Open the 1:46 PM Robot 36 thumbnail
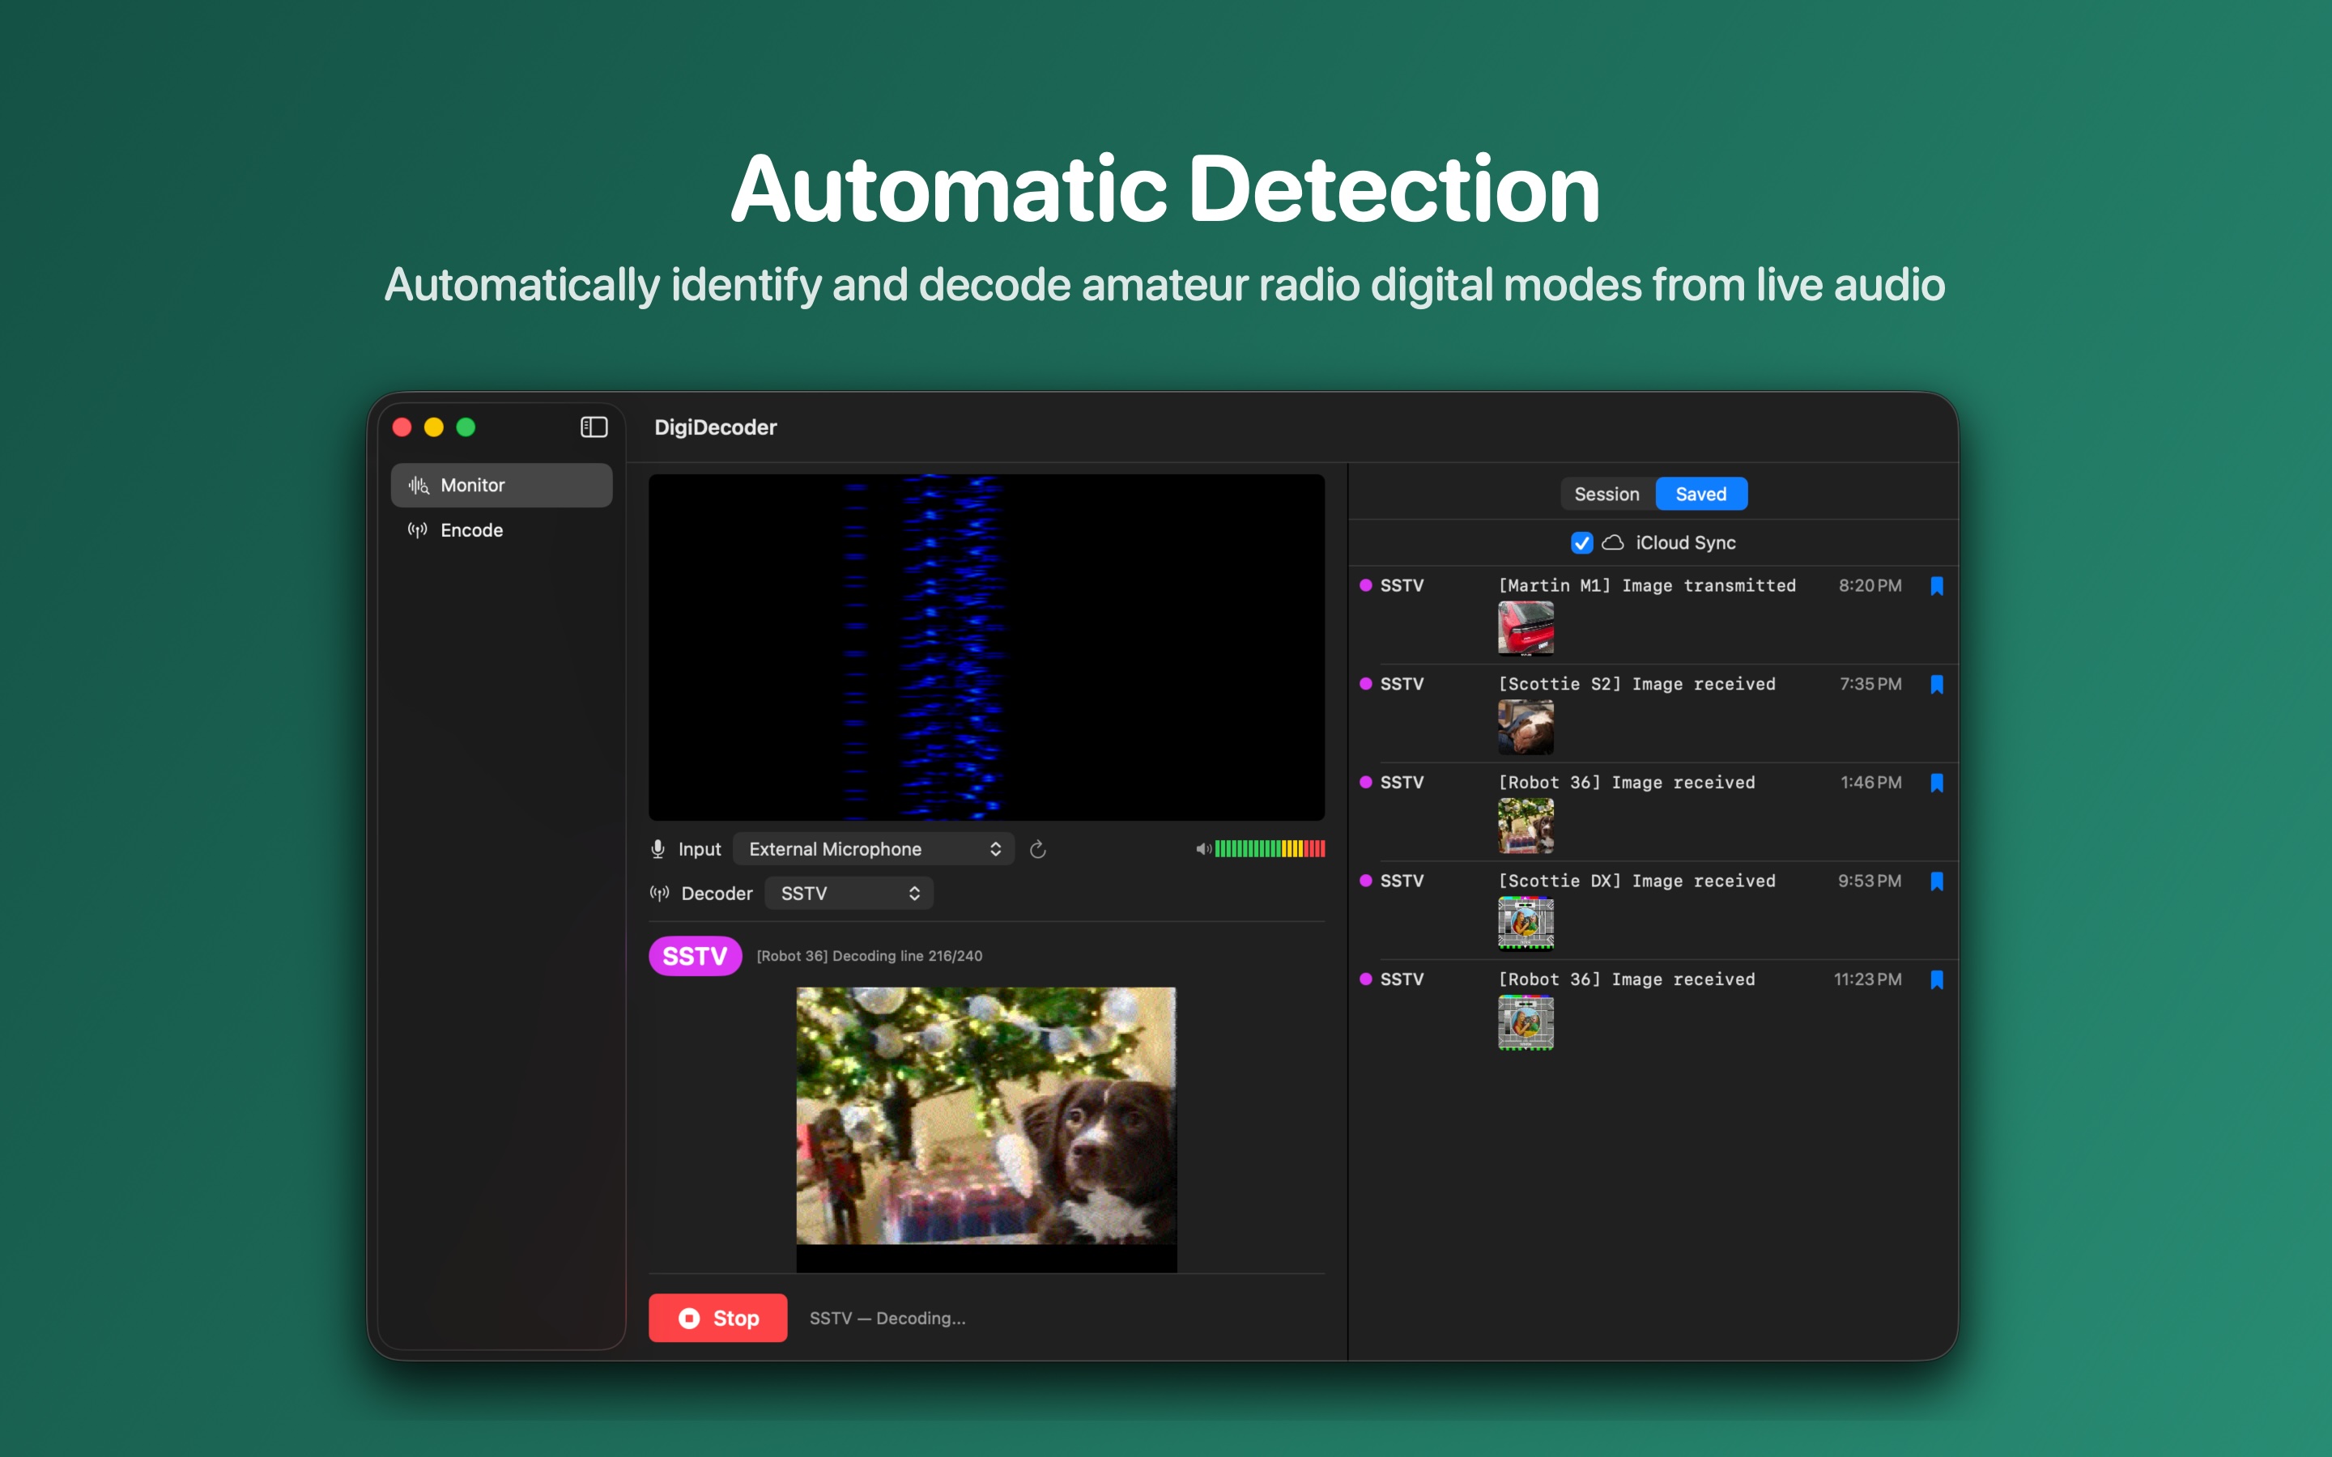2332x1457 pixels. [1526, 825]
